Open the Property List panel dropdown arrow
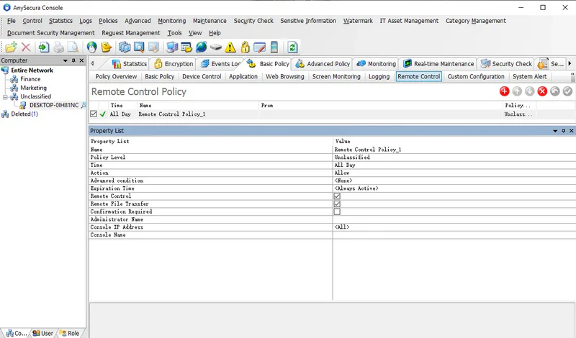The height and width of the screenshot is (338, 576). coord(555,131)
